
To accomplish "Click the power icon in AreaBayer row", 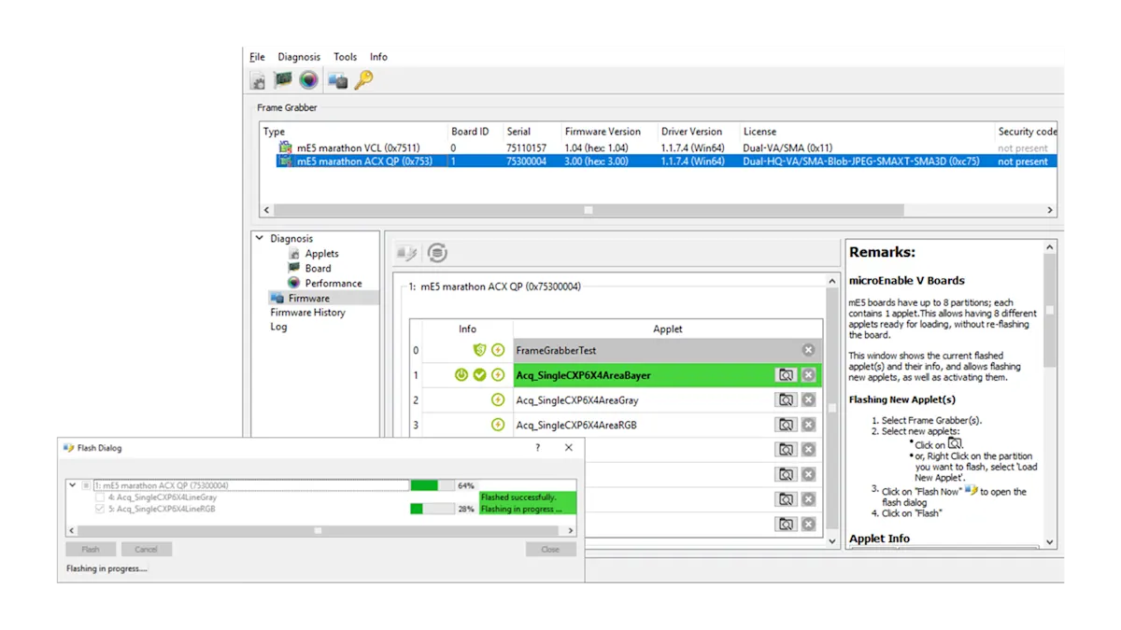I will tap(461, 375).
